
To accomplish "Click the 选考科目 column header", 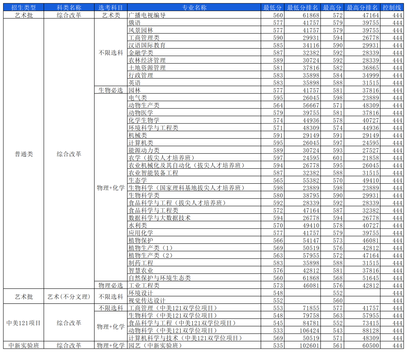I will coord(111,8).
